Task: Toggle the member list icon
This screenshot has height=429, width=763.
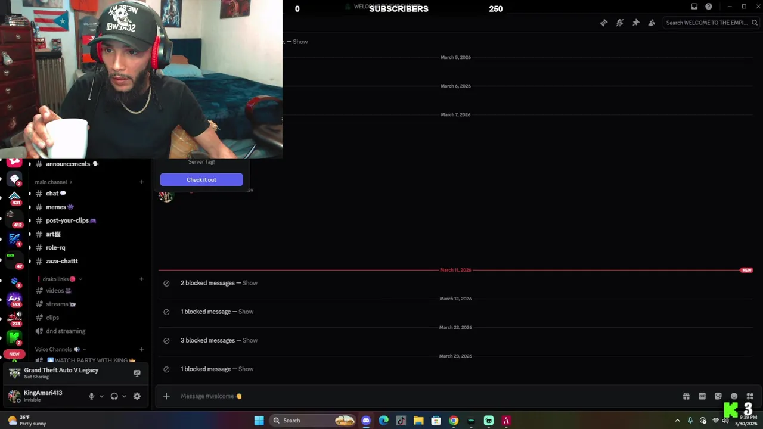Action: 652,23
